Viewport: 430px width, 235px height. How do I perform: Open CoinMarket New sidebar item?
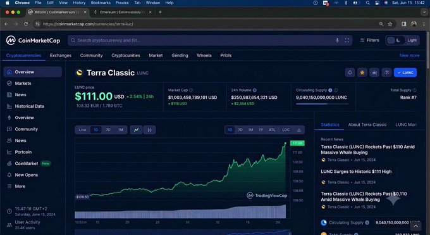[x=32, y=163]
